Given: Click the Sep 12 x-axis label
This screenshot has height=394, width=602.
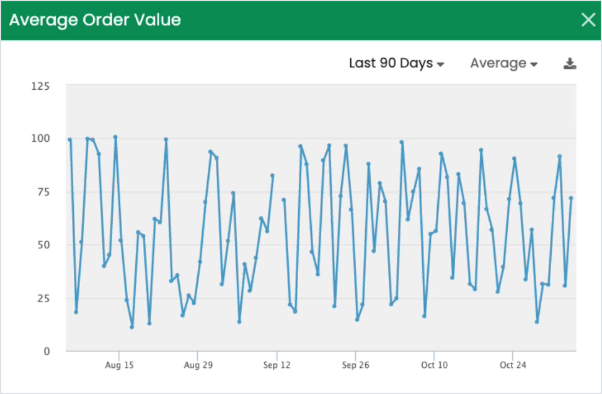Looking at the screenshot, I should (277, 365).
